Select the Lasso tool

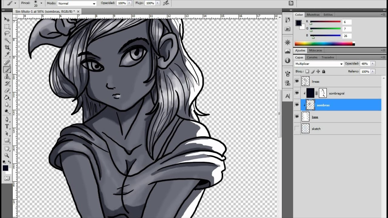pos(7,33)
